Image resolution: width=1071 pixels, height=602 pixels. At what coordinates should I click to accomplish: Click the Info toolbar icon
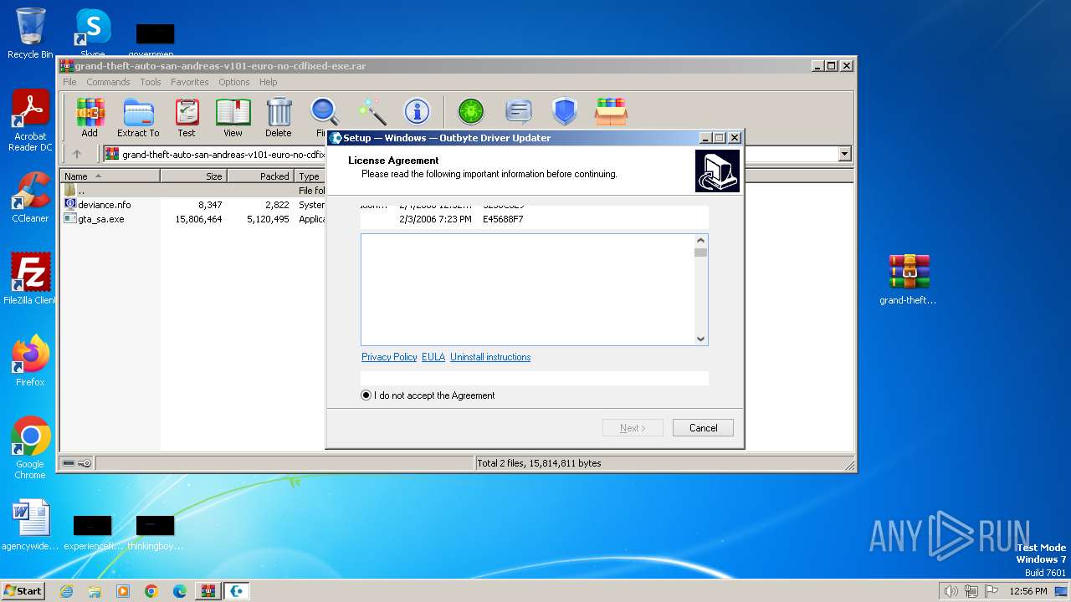(x=417, y=111)
